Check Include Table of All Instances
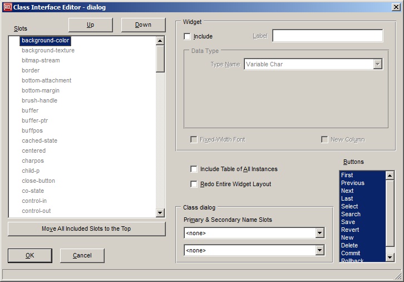404x282 pixels. tap(194, 169)
